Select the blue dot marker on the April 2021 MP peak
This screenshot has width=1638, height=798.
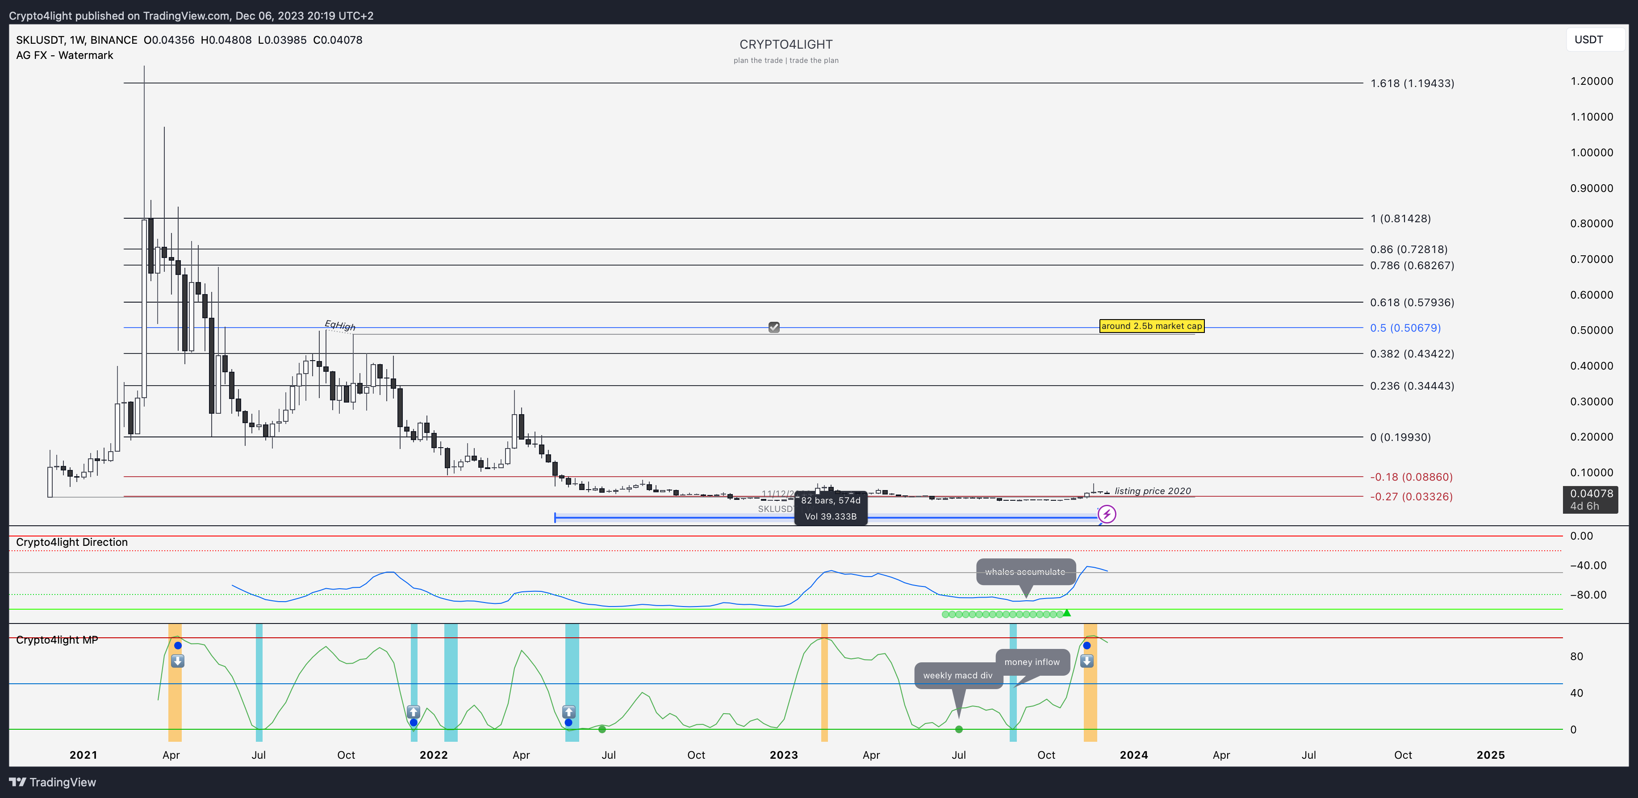point(177,645)
